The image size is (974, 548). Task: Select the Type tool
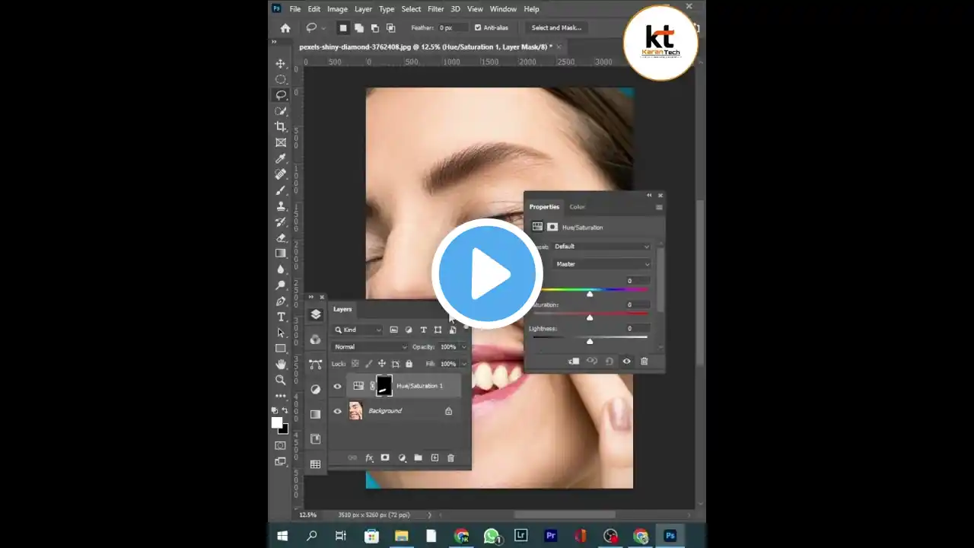click(281, 317)
